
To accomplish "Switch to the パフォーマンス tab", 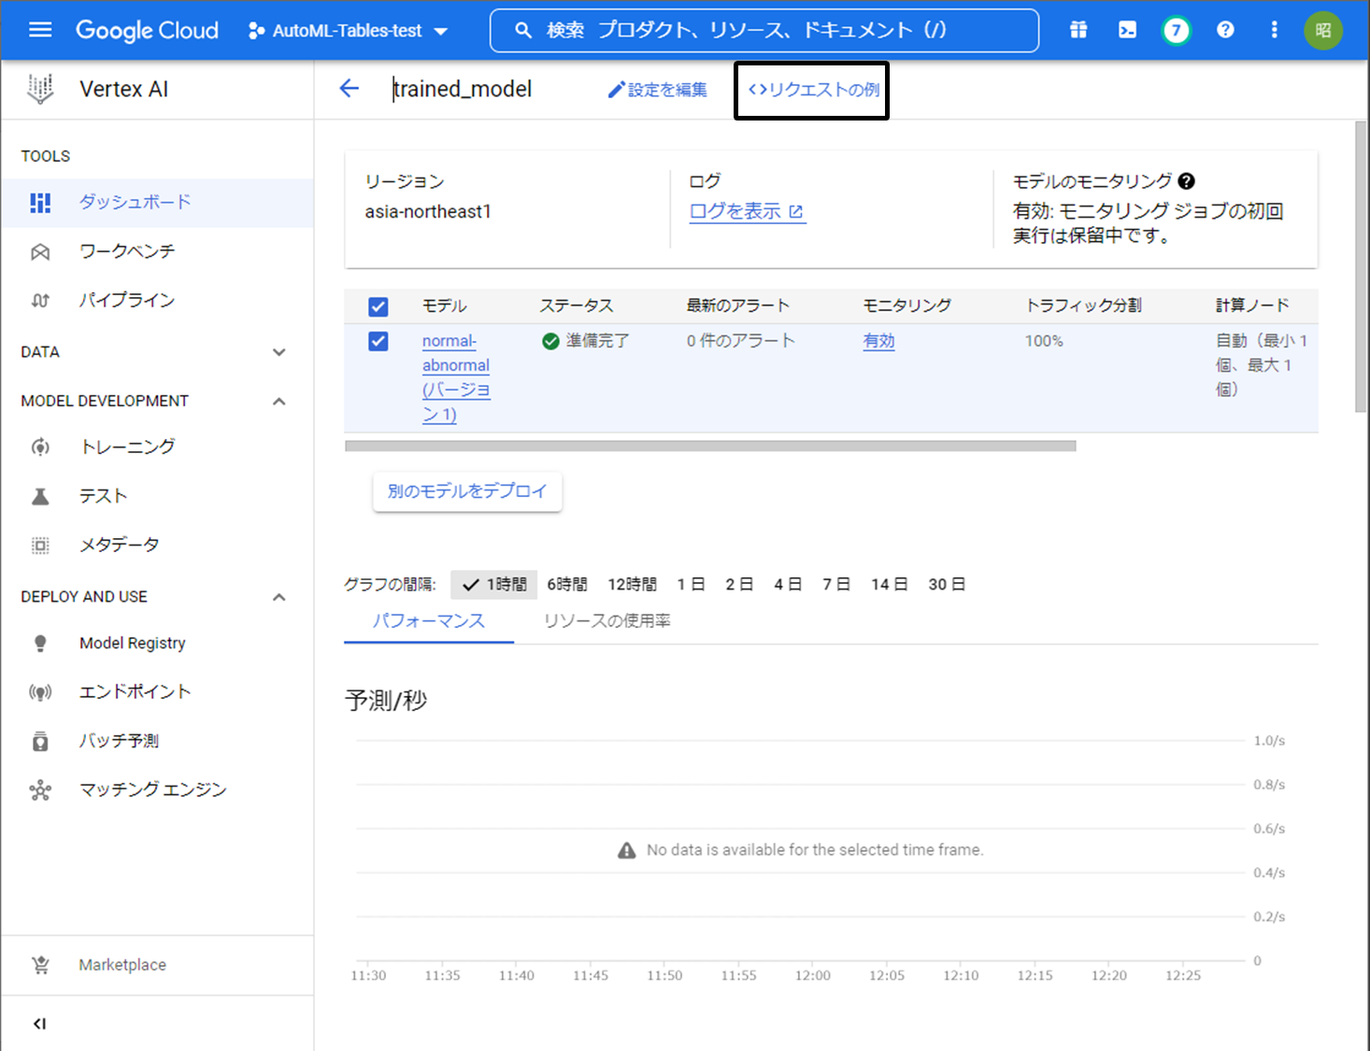I will [429, 621].
